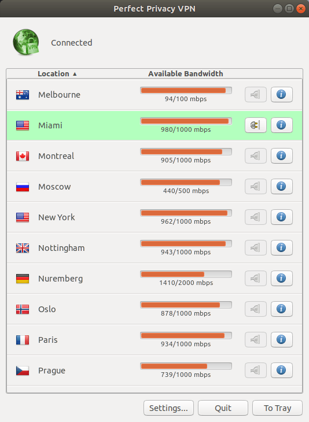309x422 pixels.
Task: Click the 739/1000 mbps value
Action: click(186, 375)
